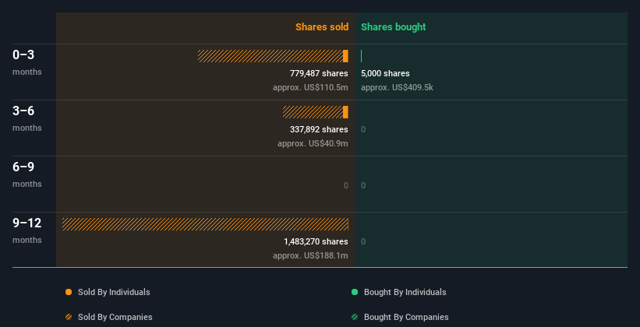This screenshot has height=327, width=640.
Task: Click the approx. US$409.5k amount
Action: tap(397, 87)
